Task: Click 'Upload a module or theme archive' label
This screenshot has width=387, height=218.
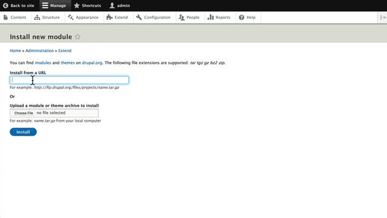Action: click(x=54, y=105)
